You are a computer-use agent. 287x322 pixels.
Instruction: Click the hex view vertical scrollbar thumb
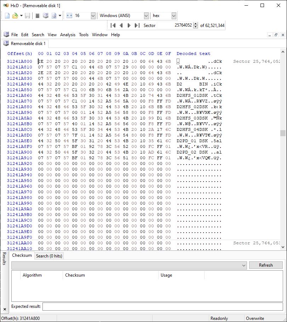[282, 133]
